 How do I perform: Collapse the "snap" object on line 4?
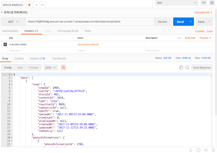coord(12,84)
